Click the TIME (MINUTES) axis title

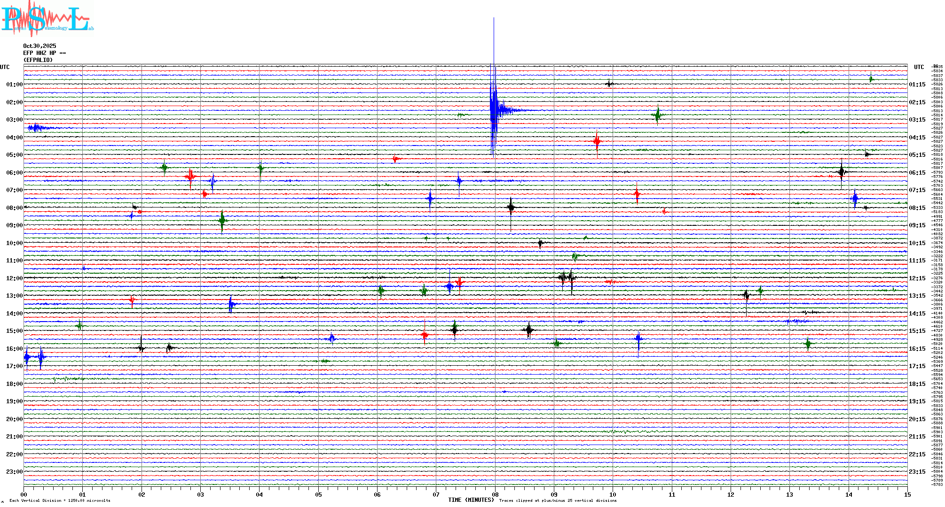[471, 500]
